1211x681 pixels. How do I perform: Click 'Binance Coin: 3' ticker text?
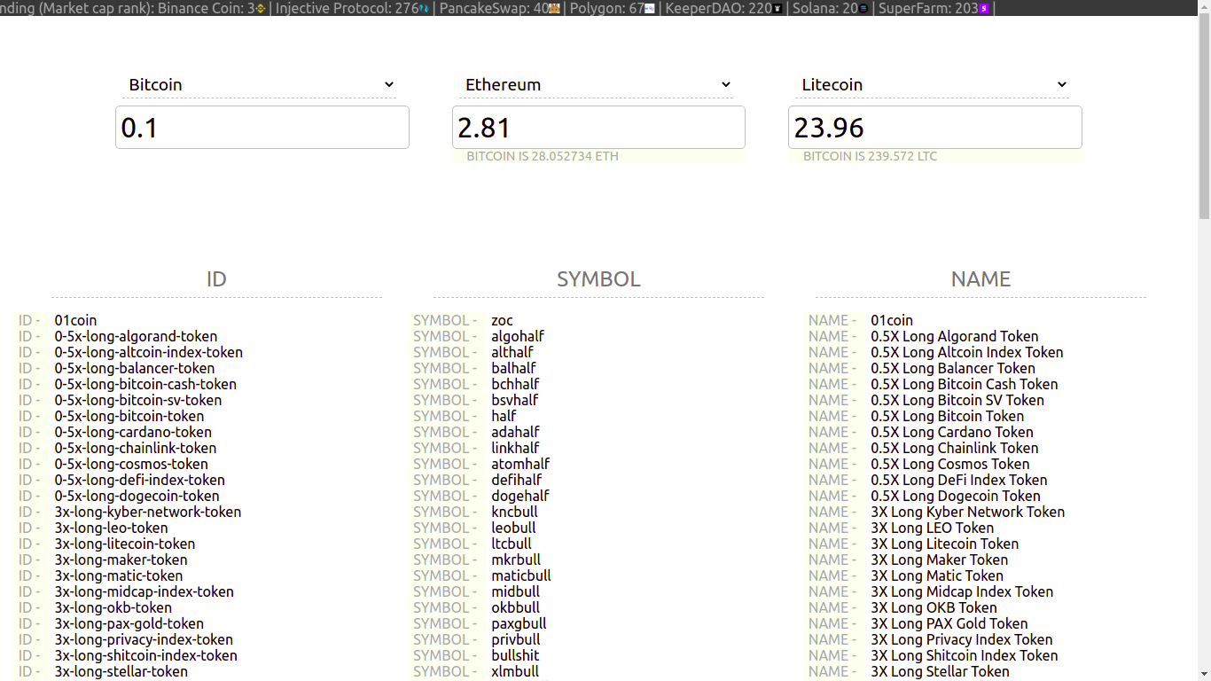point(206,9)
